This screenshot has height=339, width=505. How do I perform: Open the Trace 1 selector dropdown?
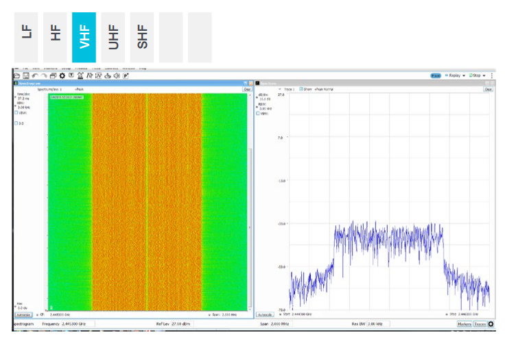tap(286, 89)
